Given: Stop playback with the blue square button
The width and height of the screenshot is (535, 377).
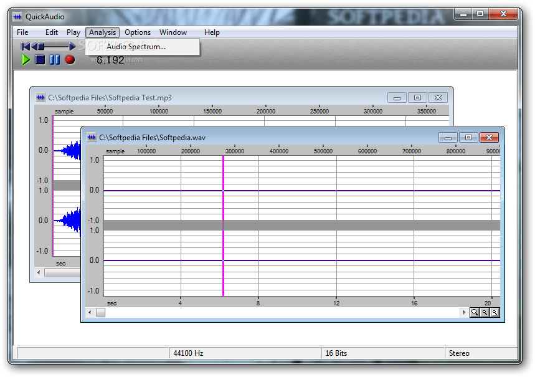Looking at the screenshot, I should (40, 60).
